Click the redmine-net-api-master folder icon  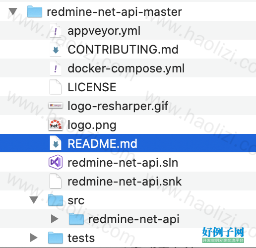(35, 11)
